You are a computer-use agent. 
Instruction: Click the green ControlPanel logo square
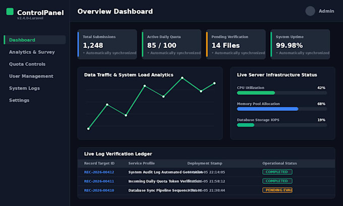tap(10, 12)
